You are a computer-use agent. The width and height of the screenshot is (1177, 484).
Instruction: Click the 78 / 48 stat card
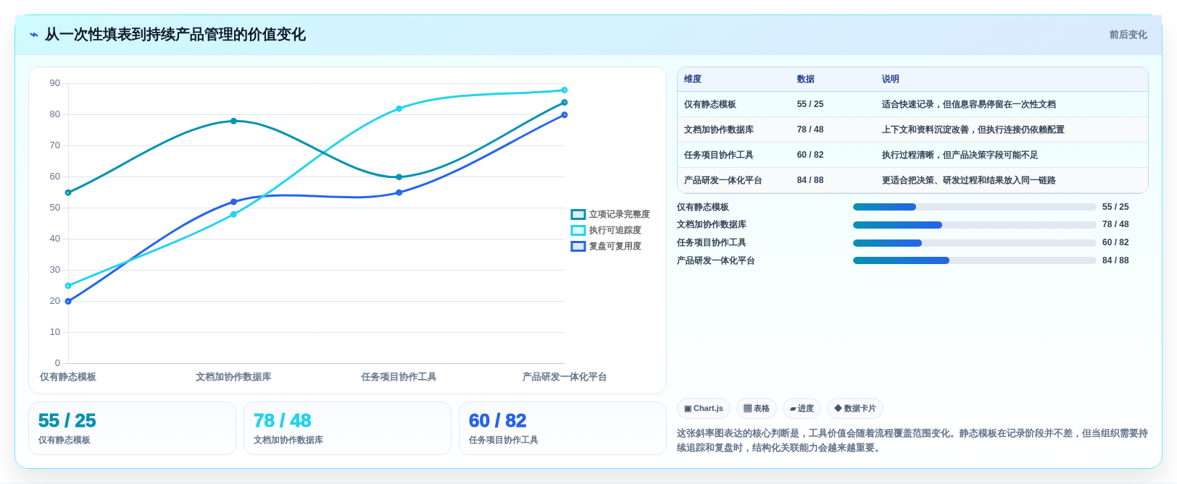click(347, 428)
